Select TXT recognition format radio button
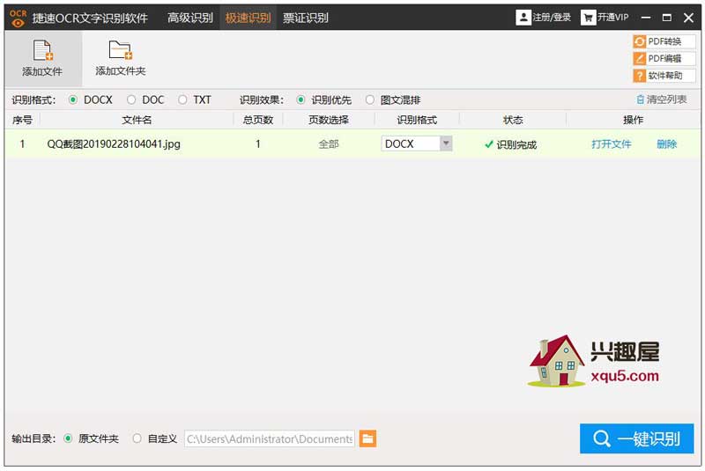This screenshot has width=705, height=471. [x=182, y=99]
